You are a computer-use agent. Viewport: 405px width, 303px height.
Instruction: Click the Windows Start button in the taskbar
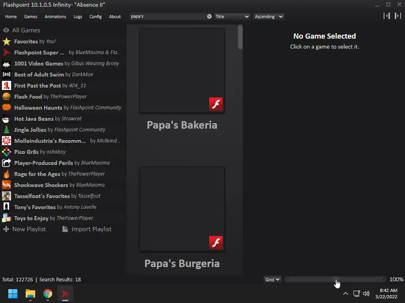[13, 294]
